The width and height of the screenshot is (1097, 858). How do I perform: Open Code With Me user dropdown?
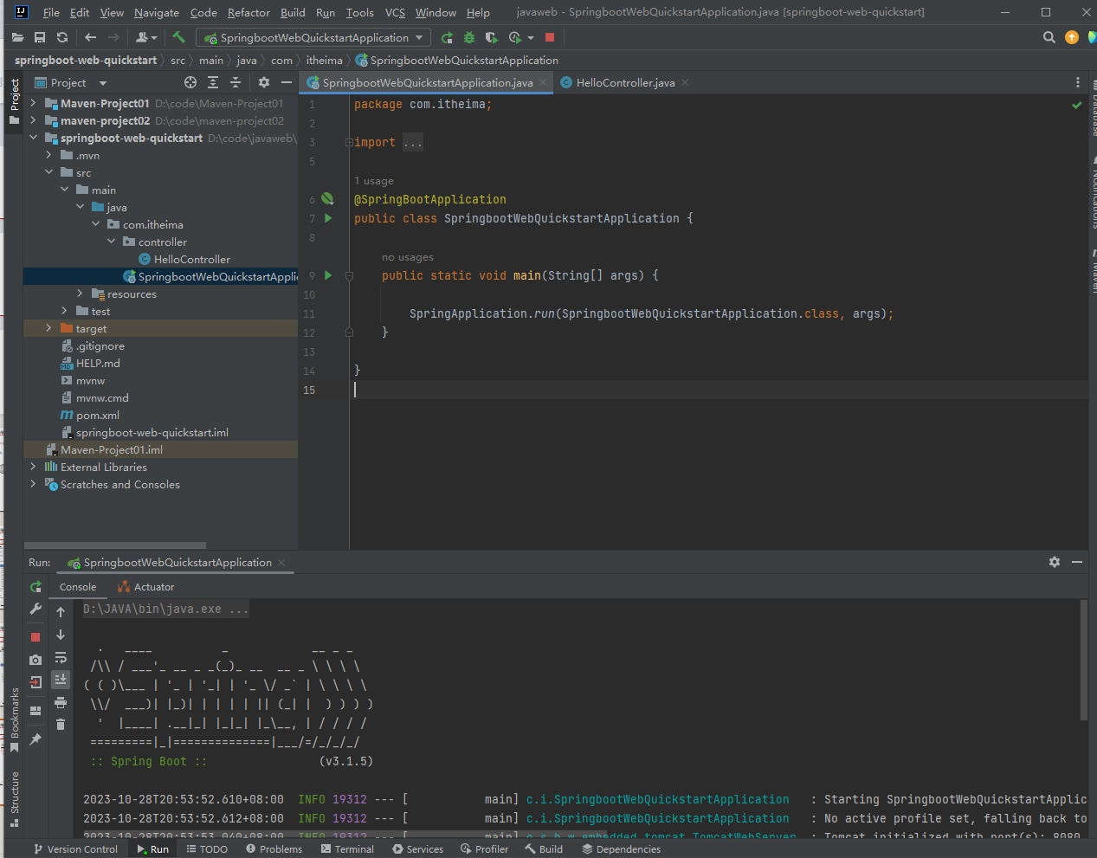pyautogui.click(x=146, y=37)
